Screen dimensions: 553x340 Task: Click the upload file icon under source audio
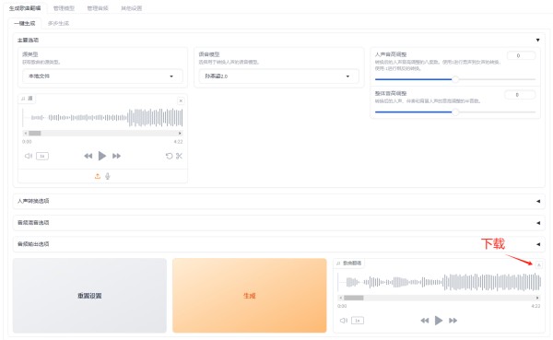[98, 176]
